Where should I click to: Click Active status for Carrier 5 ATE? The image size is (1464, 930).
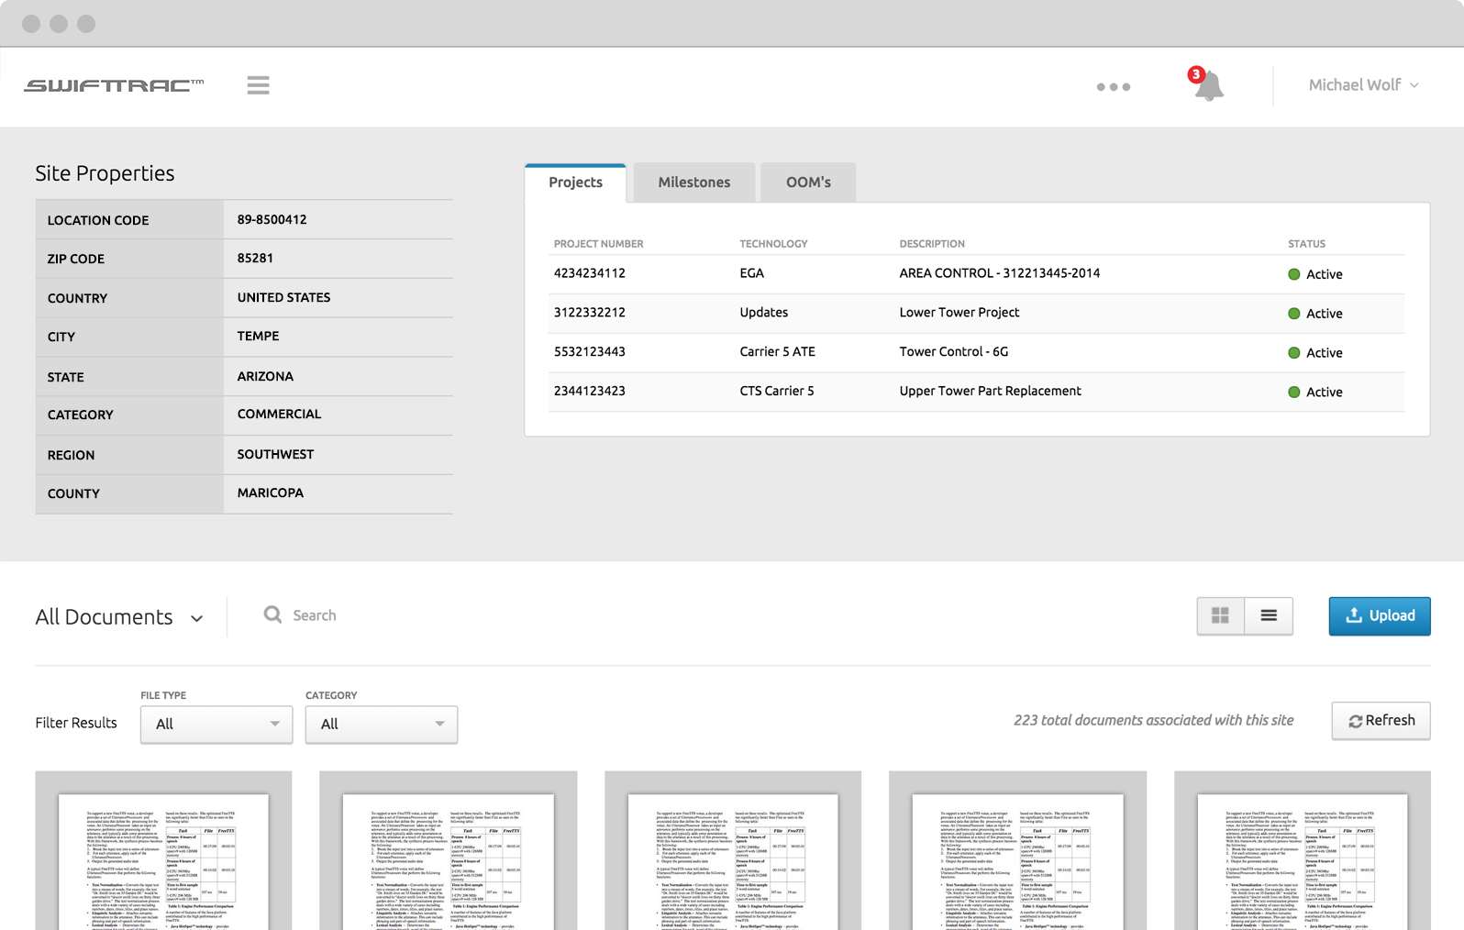(x=1315, y=353)
